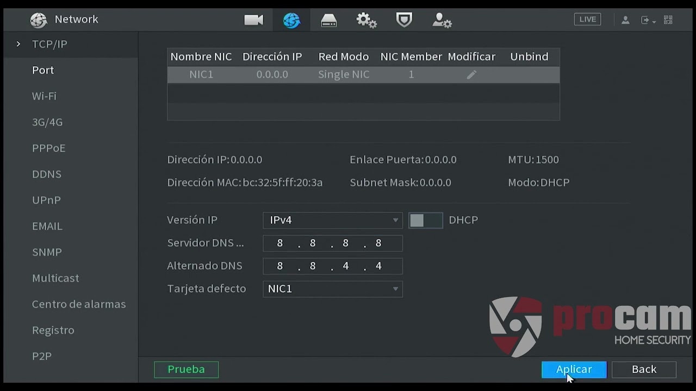
Task: Open the EMAIL menu item
Action: point(47,226)
